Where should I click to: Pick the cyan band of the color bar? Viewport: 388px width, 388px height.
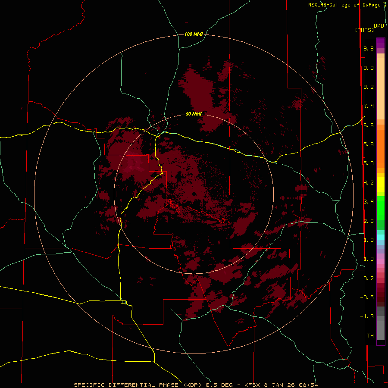[381, 237]
